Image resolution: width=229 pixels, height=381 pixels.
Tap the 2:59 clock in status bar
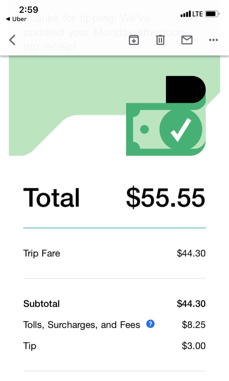click(29, 9)
